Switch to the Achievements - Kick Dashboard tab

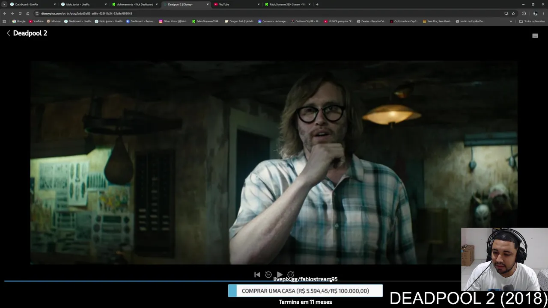pyautogui.click(x=134, y=4)
